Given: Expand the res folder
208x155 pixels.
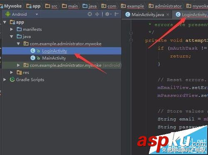Looking at the screenshot, I should [12, 72].
